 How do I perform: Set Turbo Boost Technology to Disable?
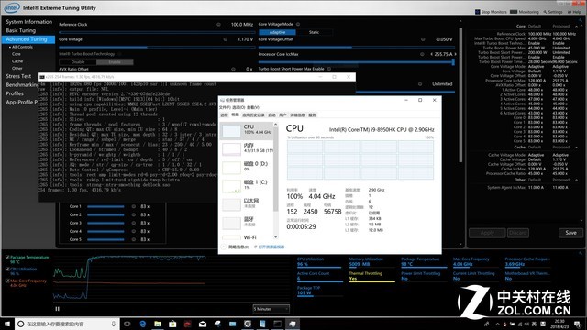coord(78,62)
